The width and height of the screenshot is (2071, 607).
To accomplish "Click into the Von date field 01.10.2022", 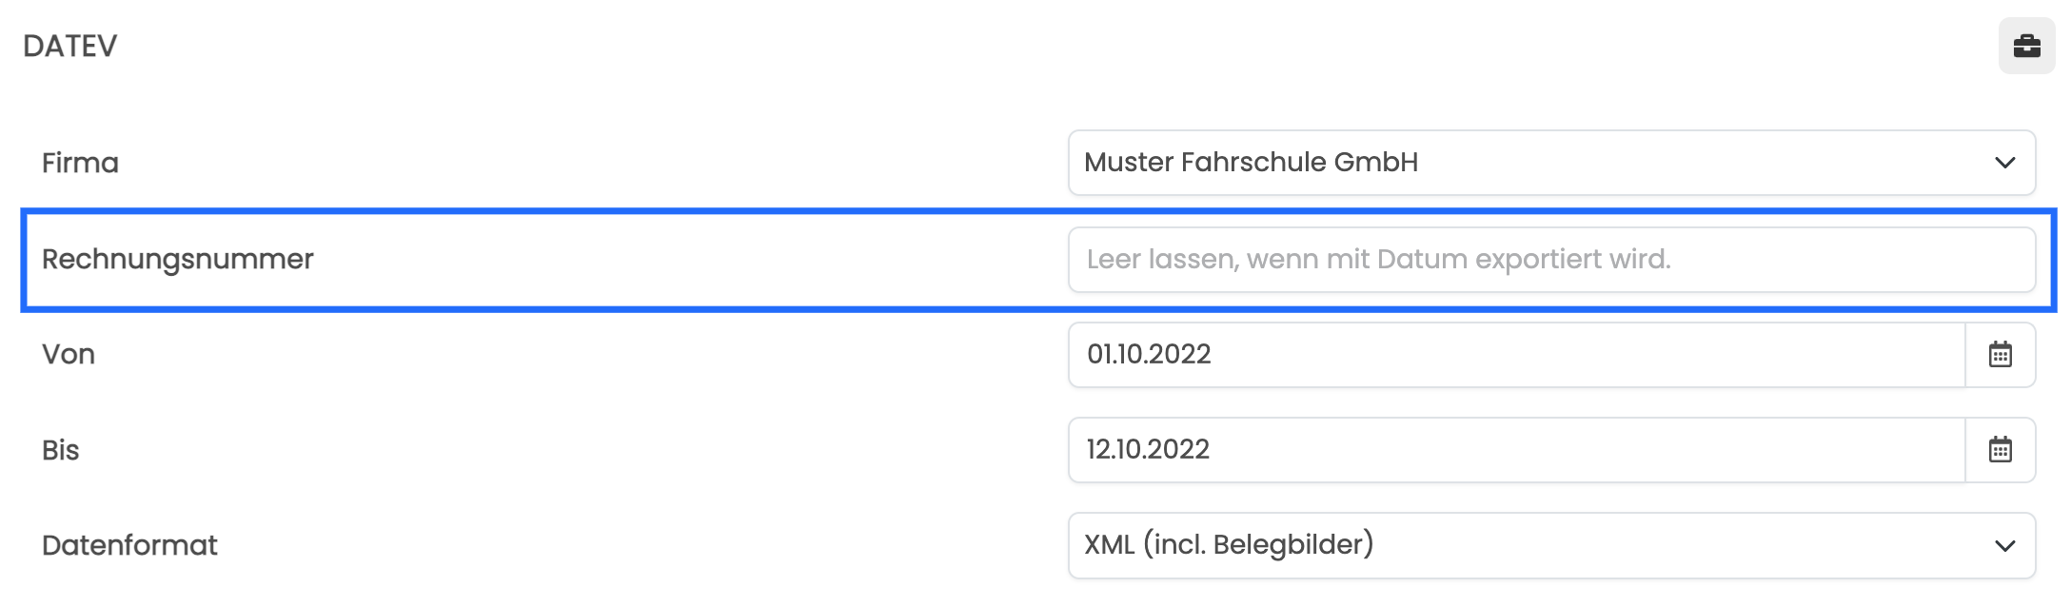I will 1517,355.
